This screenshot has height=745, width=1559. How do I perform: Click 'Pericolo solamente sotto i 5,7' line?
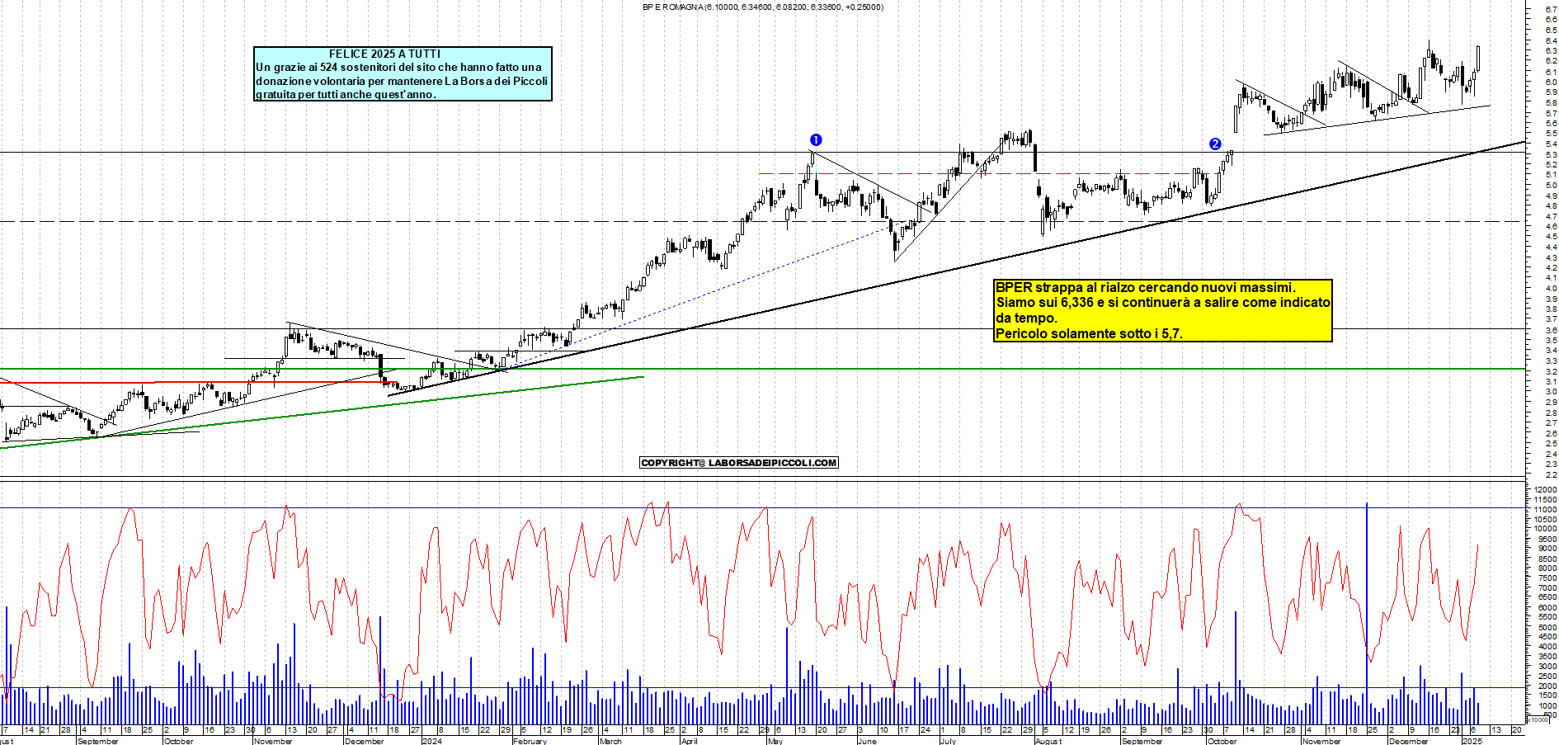(1088, 333)
